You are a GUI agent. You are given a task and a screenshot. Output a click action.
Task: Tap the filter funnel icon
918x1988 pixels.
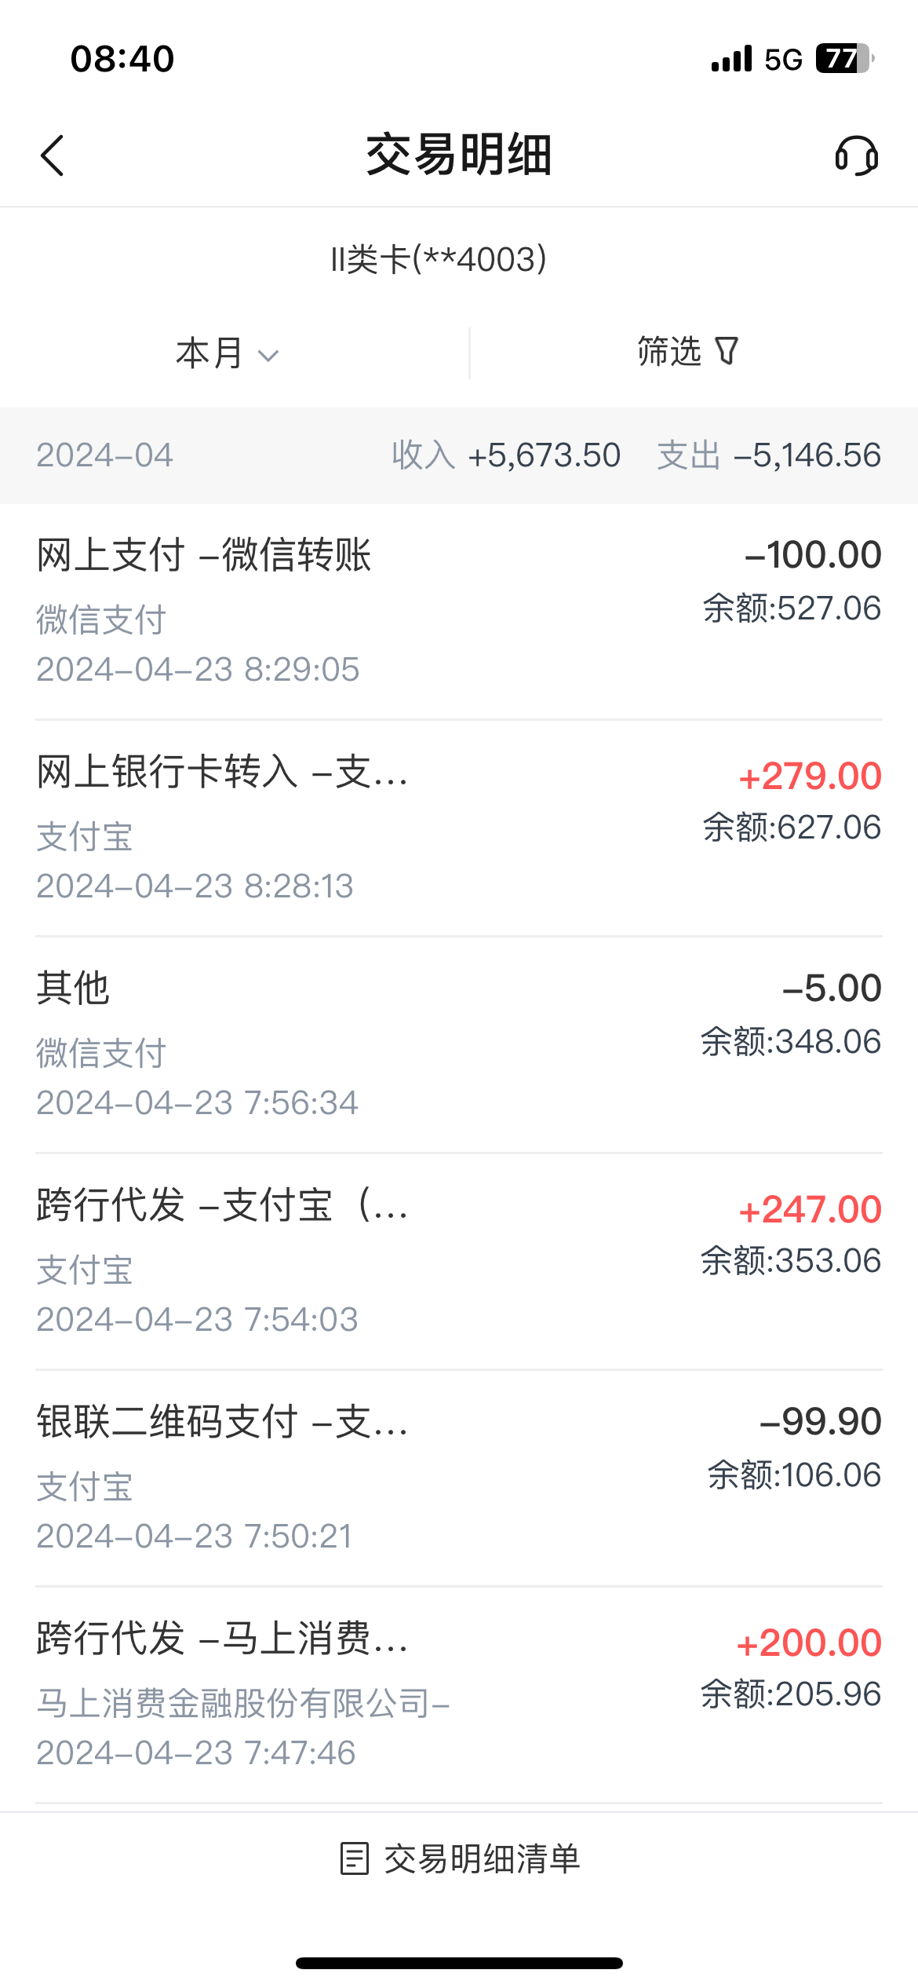point(727,351)
